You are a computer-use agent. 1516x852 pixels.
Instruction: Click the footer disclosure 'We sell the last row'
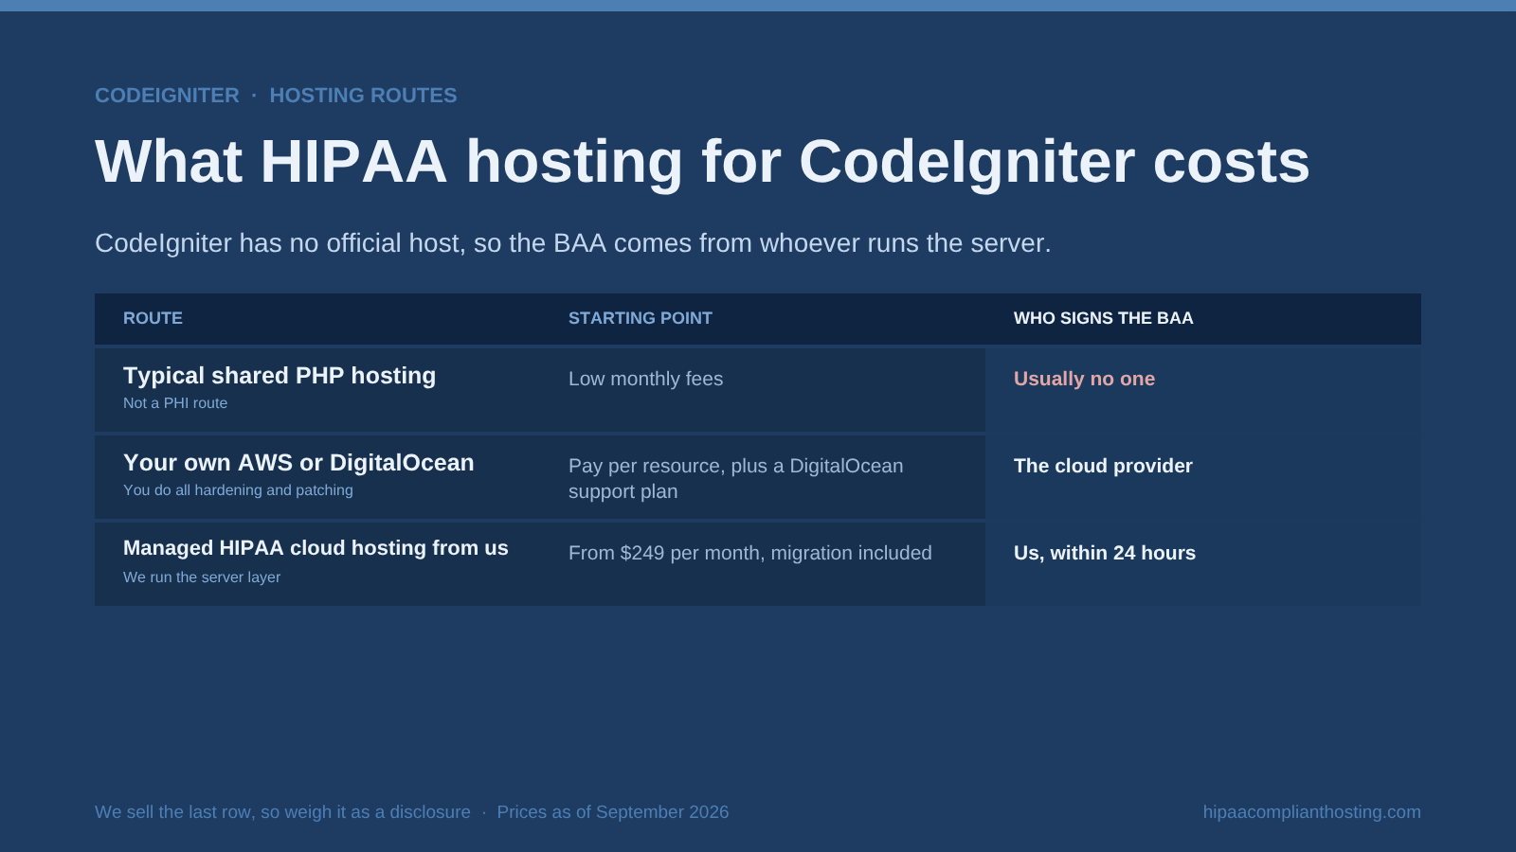[282, 812]
